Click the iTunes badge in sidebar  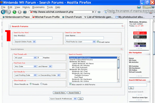[140, 46]
